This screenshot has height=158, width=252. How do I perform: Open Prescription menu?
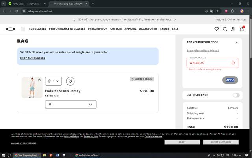point(98,29)
